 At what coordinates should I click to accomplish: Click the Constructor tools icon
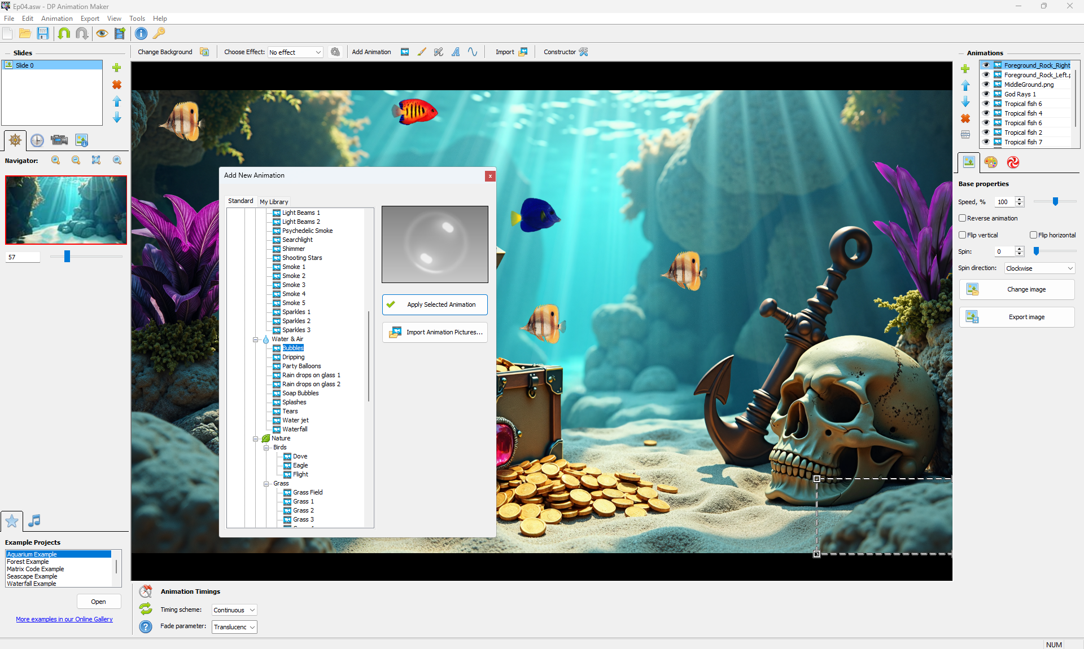(584, 52)
